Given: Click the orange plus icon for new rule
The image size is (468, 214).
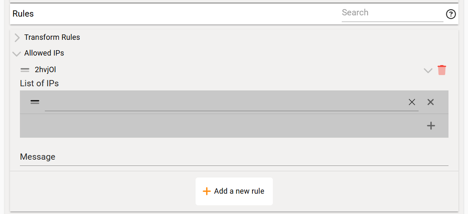Looking at the screenshot, I should click(x=206, y=191).
